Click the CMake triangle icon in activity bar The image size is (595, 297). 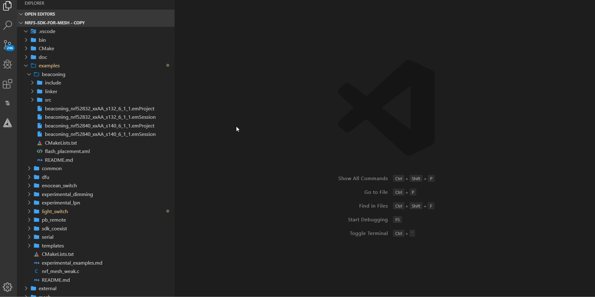[7, 123]
